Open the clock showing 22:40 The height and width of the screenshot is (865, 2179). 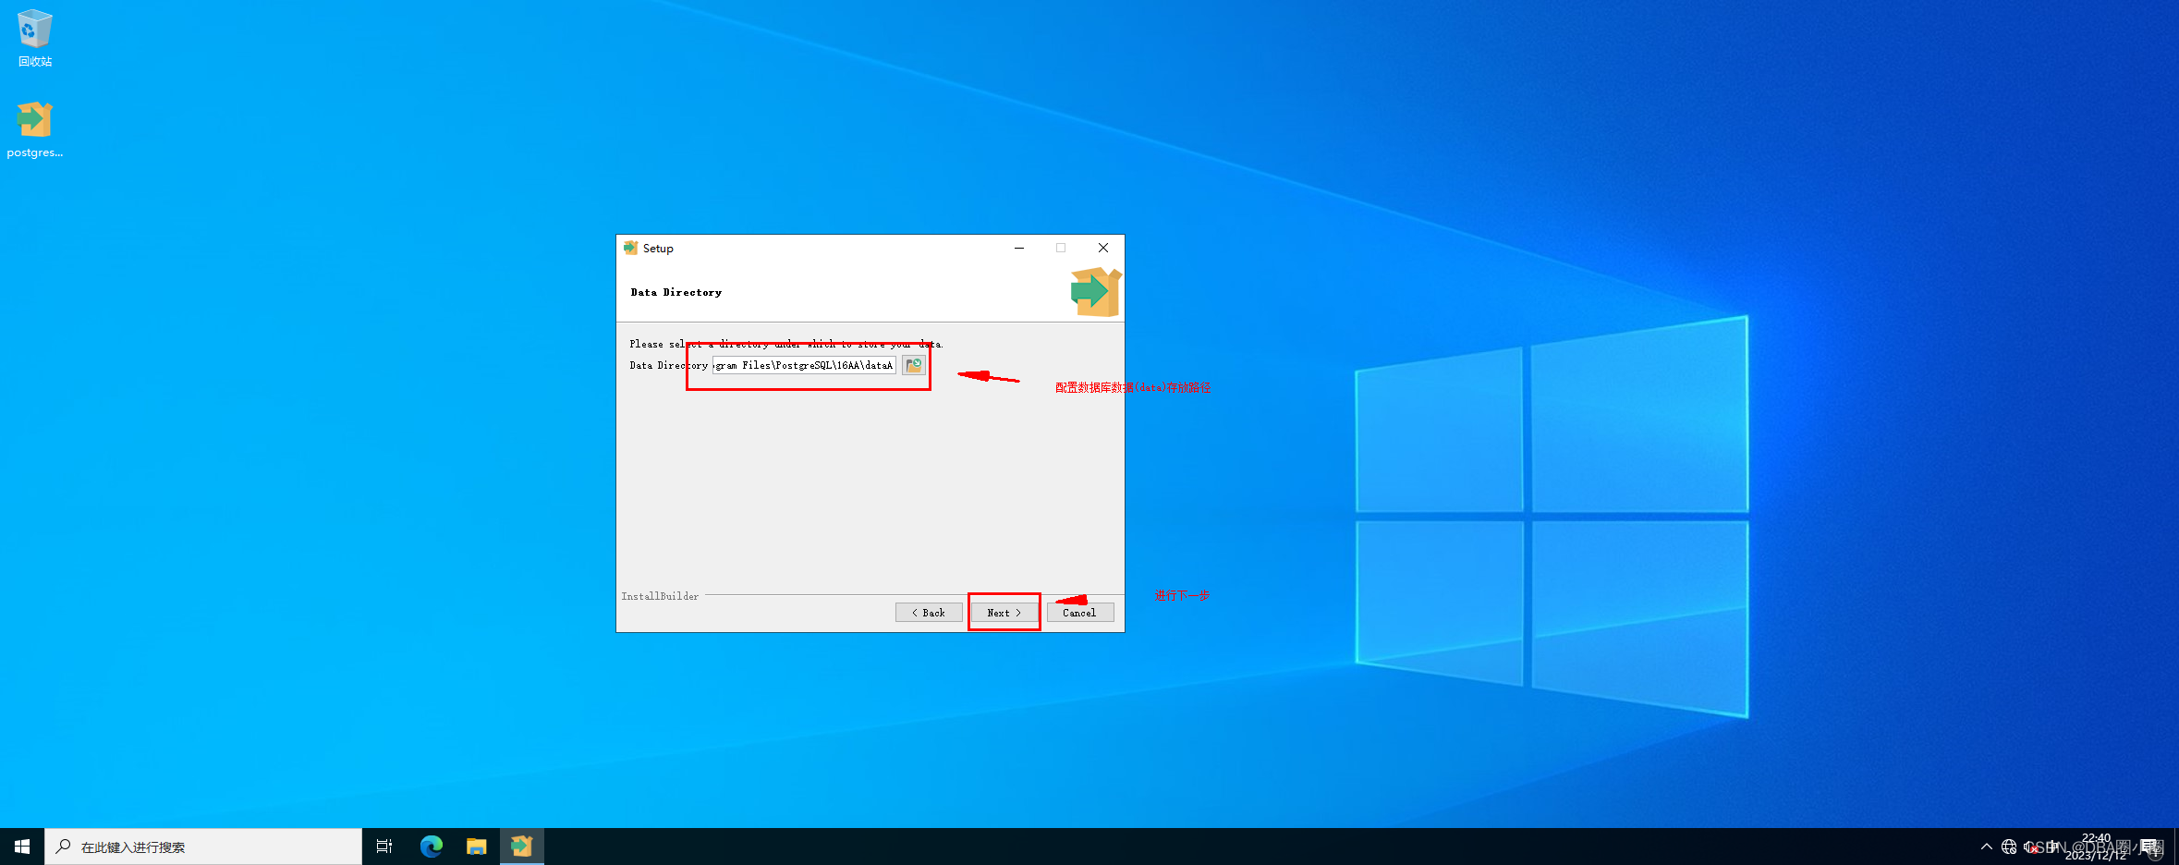(2096, 847)
